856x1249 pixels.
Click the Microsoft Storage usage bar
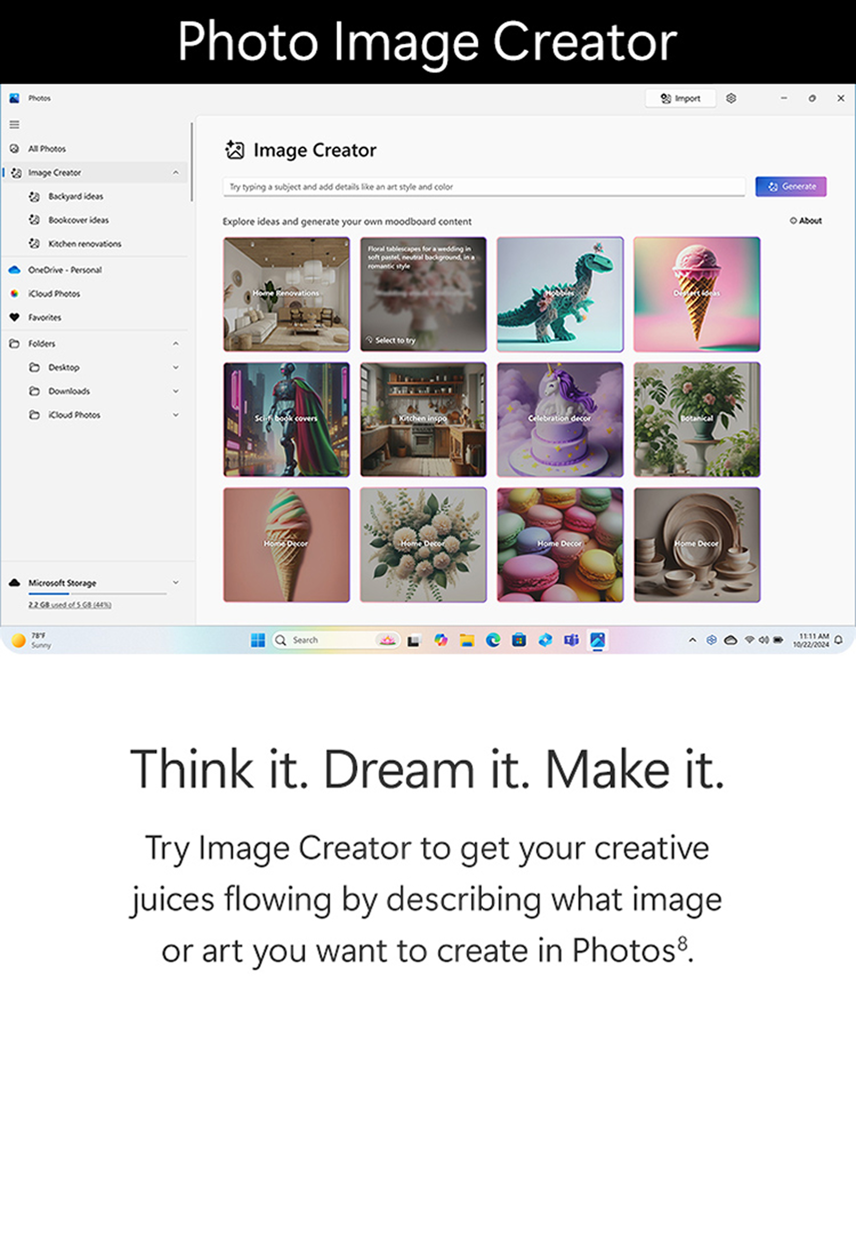point(97,594)
